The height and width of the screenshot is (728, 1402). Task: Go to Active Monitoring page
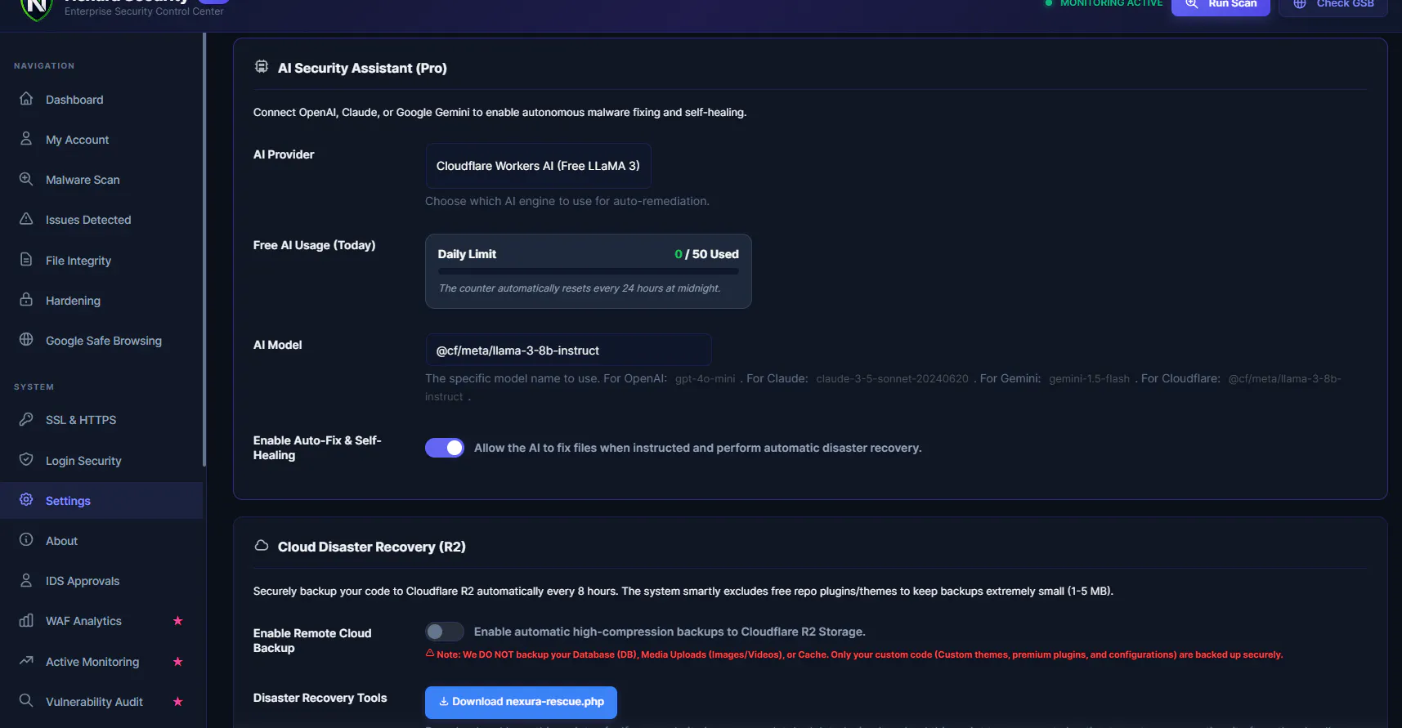[x=101, y=662]
